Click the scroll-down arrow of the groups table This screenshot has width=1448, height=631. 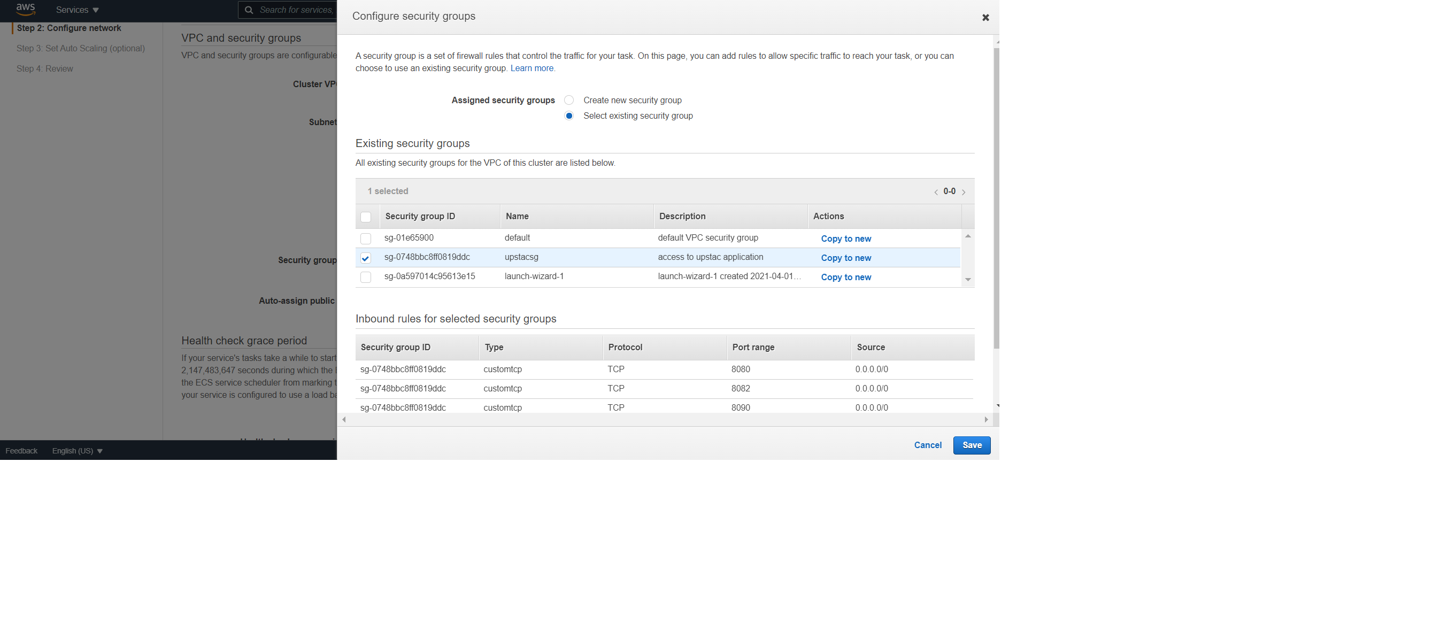point(968,280)
